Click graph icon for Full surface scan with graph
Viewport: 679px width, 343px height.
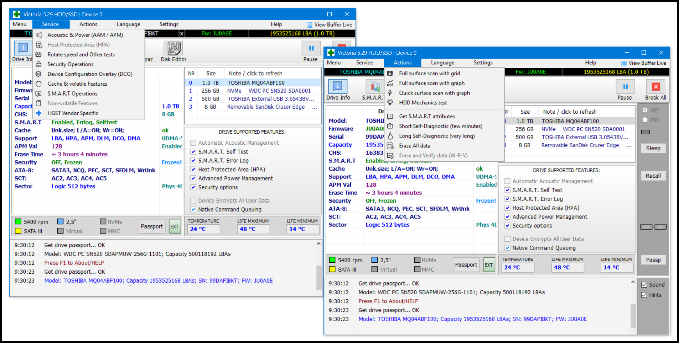tap(390, 83)
